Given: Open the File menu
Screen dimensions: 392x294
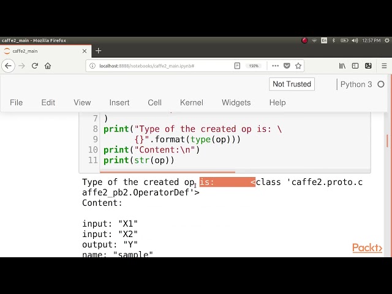Looking at the screenshot, I should click(17, 102).
